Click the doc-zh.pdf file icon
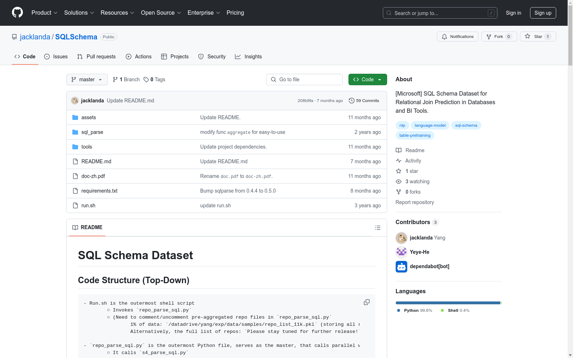The height and width of the screenshot is (358, 573). click(75, 176)
